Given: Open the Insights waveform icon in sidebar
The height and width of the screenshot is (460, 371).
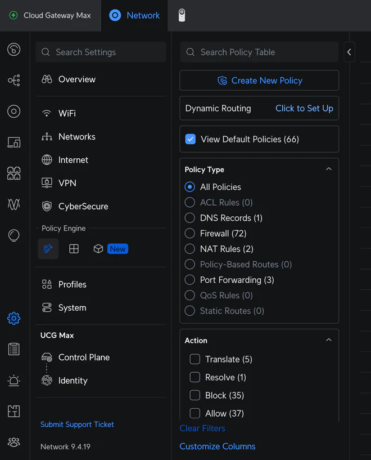Looking at the screenshot, I should (13, 204).
